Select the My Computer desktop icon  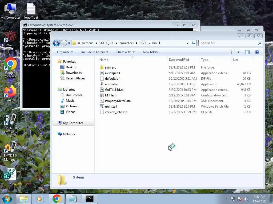[10, 11]
